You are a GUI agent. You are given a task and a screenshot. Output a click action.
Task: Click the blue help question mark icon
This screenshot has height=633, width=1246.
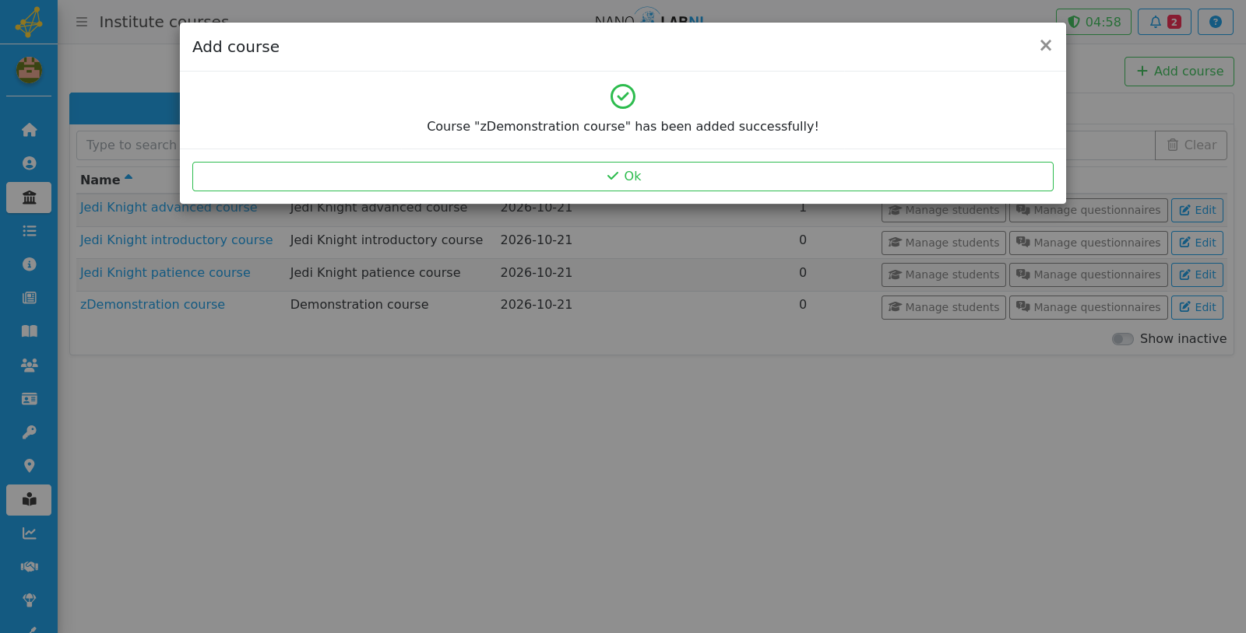[x=1215, y=22]
